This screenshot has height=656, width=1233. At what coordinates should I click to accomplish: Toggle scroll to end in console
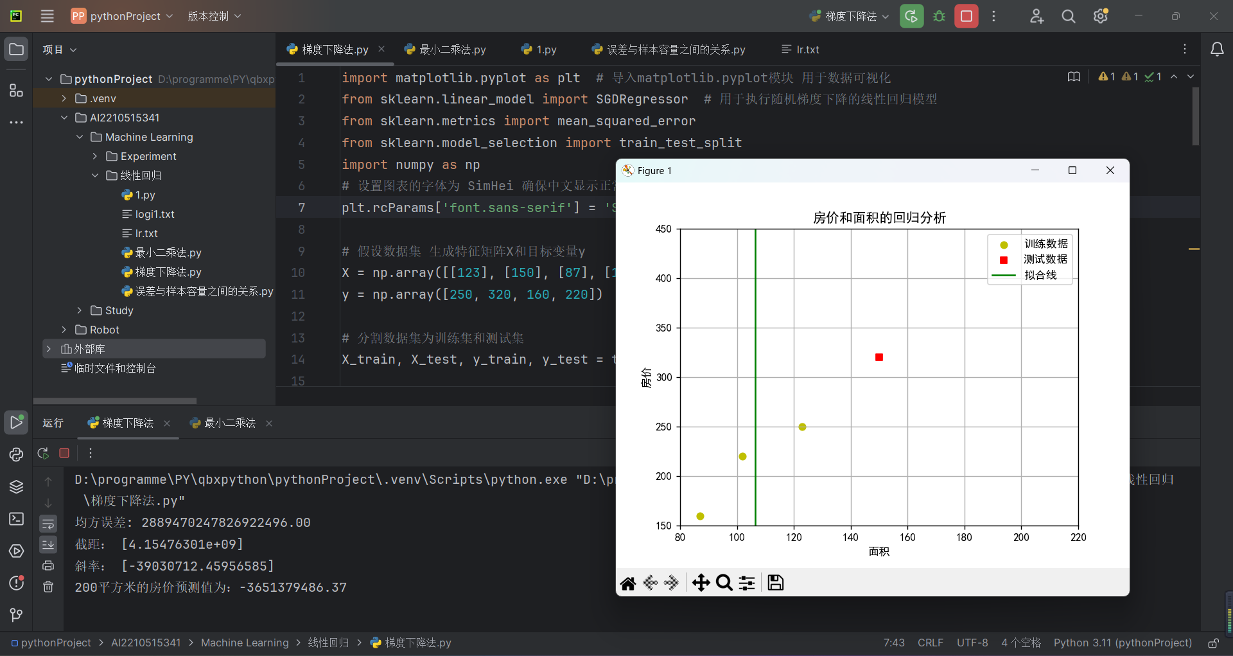(x=48, y=545)
